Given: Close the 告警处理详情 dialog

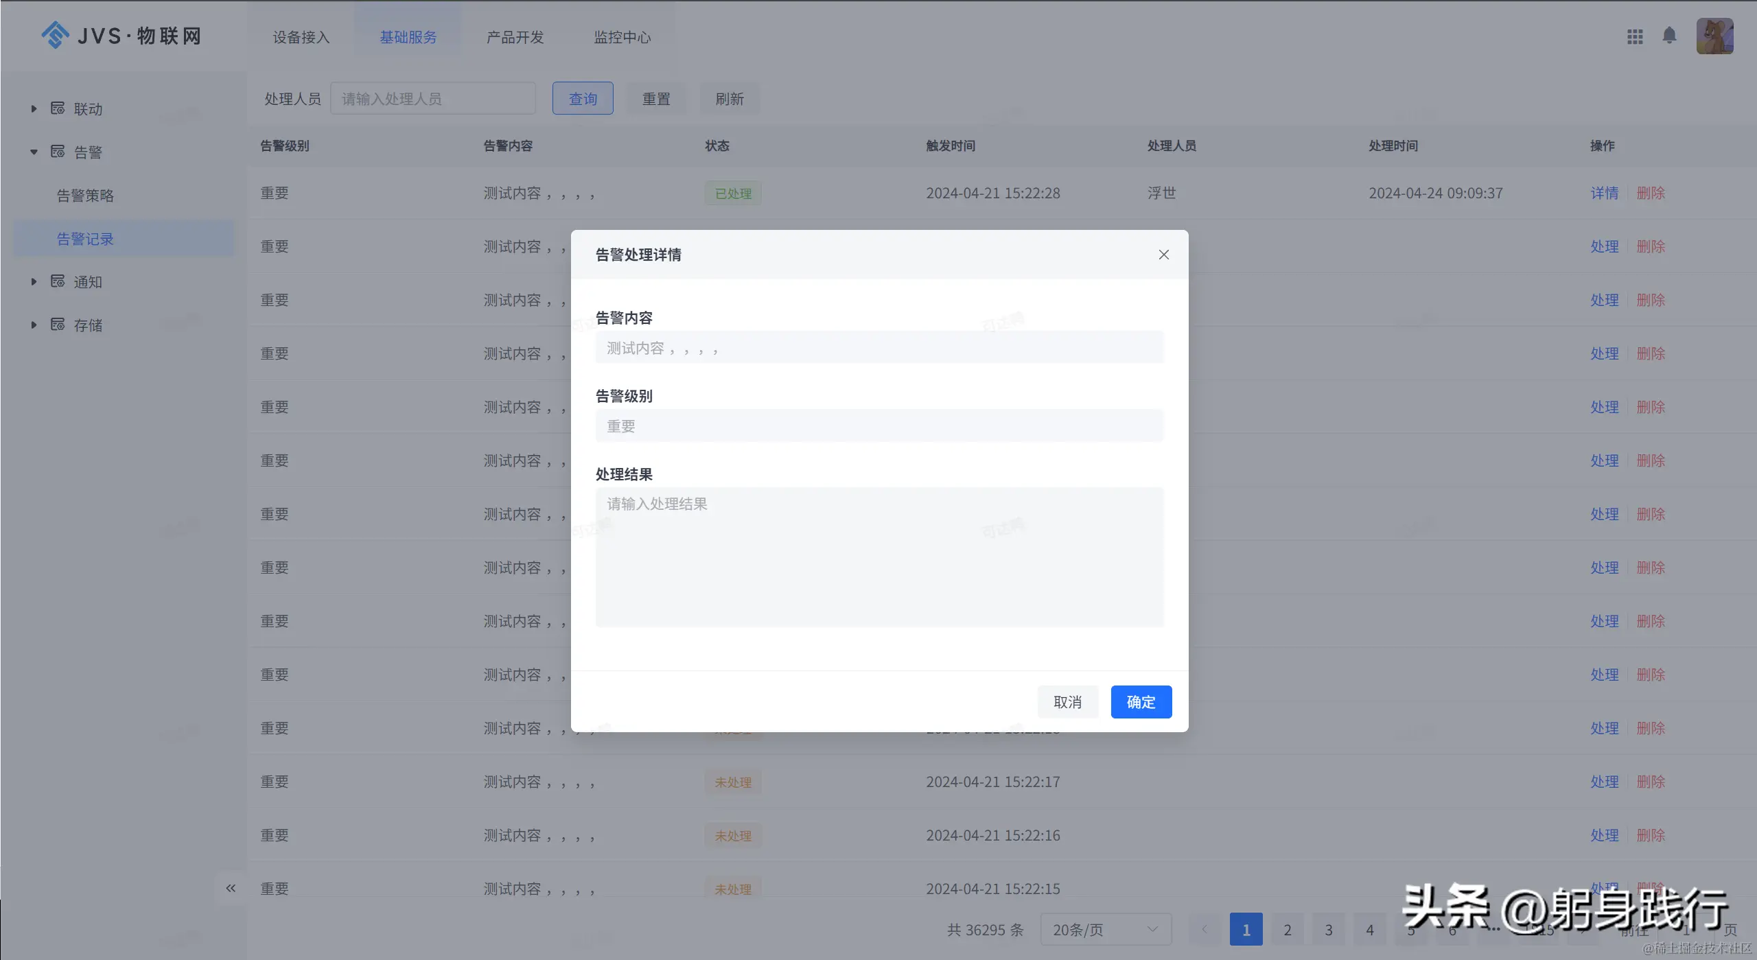Looking at the screenshot, I should point(1163,255).
